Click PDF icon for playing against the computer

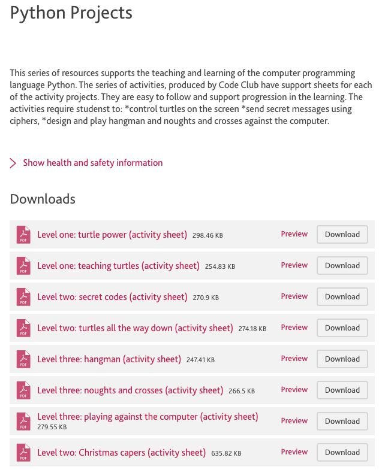tap(23, 422)
